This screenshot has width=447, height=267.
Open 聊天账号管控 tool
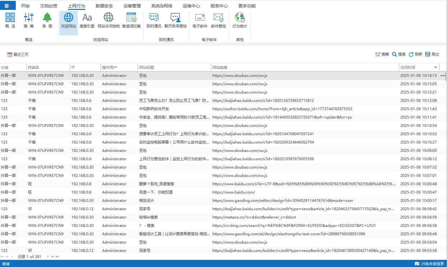pos(175,21)
